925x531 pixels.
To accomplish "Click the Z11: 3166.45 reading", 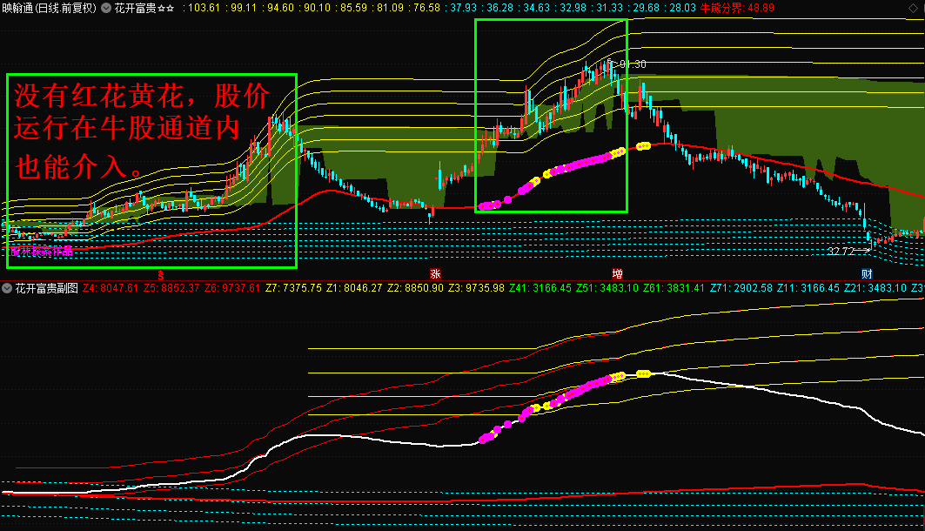I will click(x=808, y=288).
